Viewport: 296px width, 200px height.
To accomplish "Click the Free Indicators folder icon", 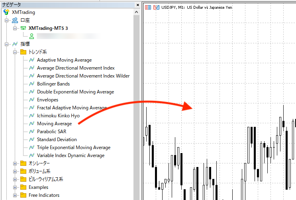I will click(x=23, y=195).
